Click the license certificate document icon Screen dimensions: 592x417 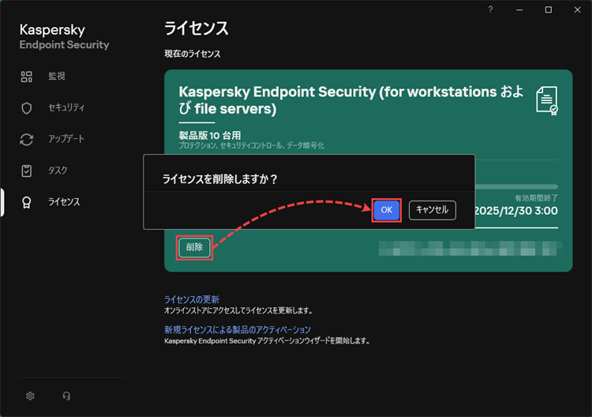point(547,100)
